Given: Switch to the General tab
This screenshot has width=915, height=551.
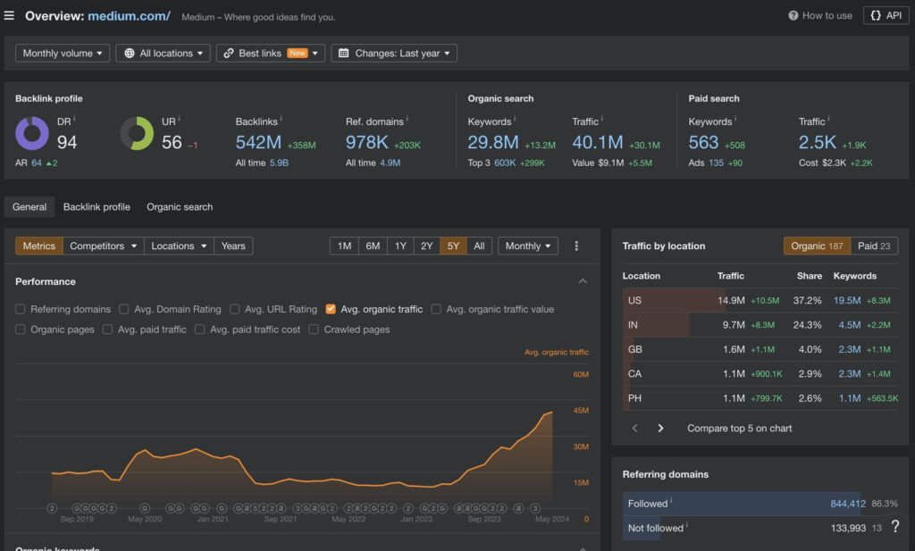Looking at the screenshot, I should coord(29,207).
